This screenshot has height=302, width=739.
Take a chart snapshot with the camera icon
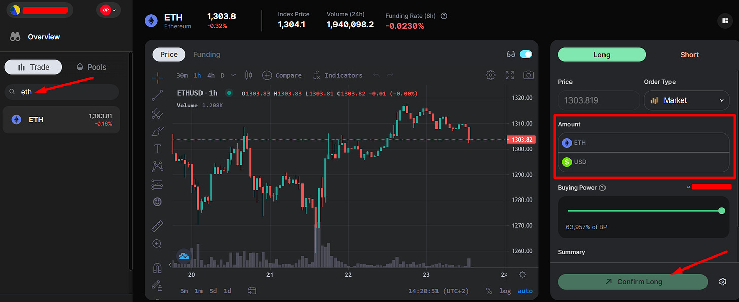(528, 75)
